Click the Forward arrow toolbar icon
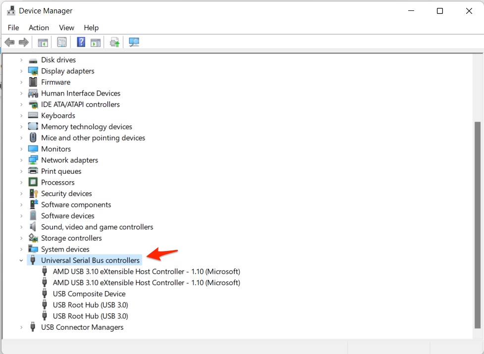The width and height of the screenshot is (484, 354). coord(23,43)
